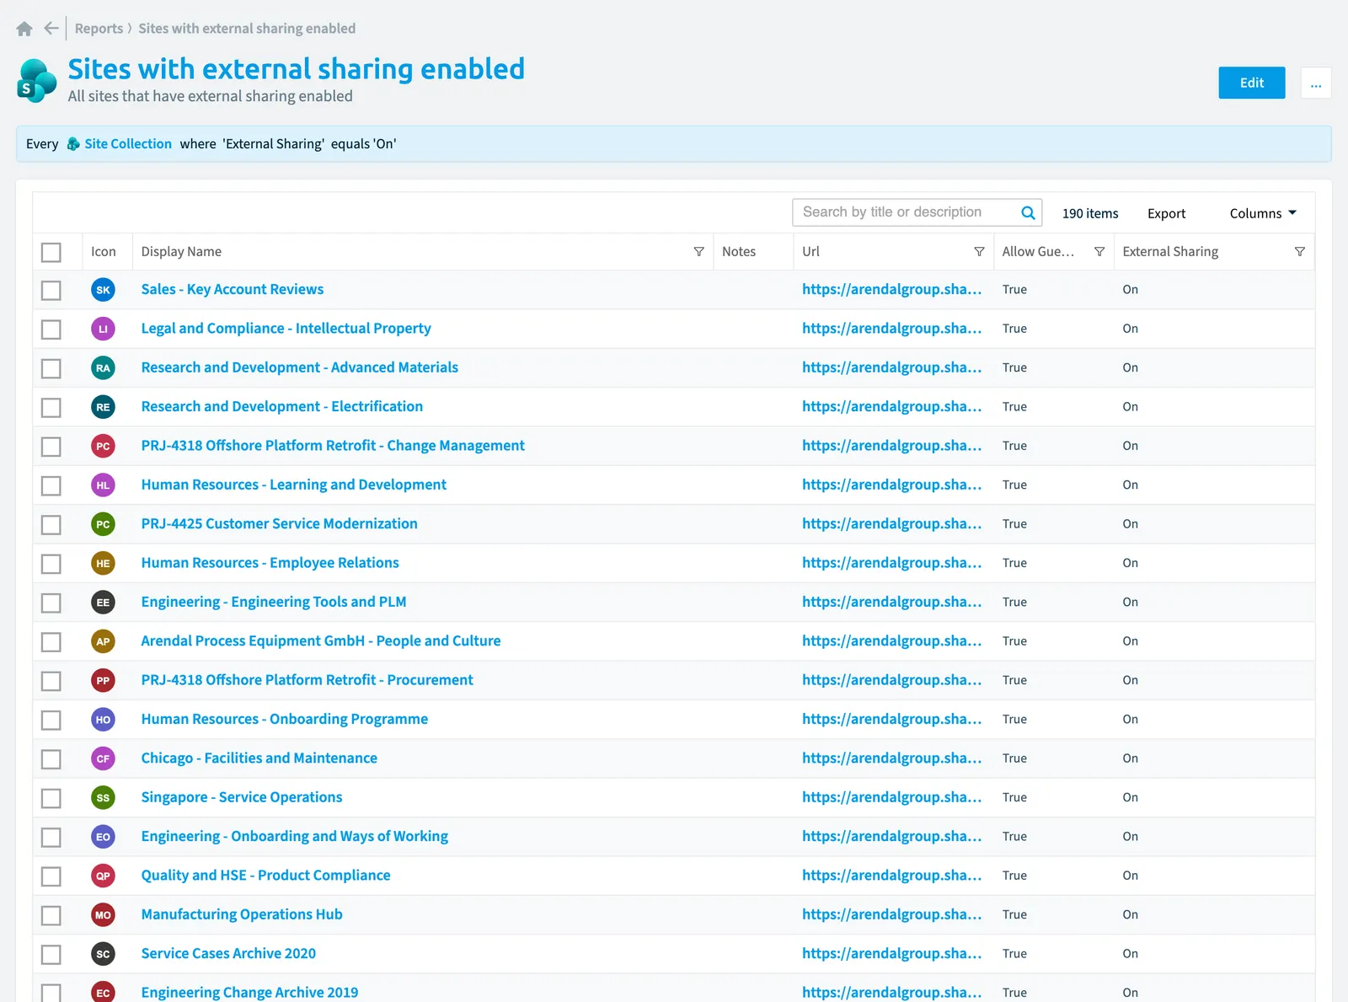Open the Site Collection link in filter bar
Screen dimensions: 1348x1002
[128, 144]
